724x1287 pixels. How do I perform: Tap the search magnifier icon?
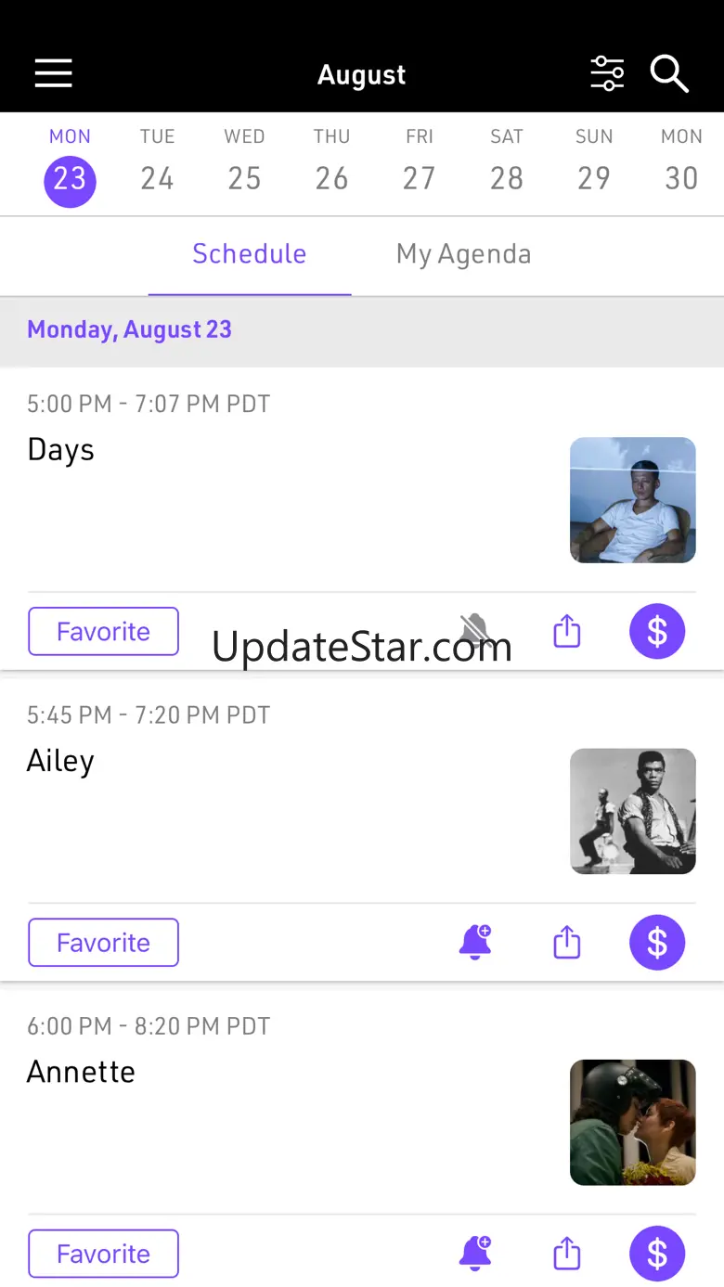(x=668, y=73)
